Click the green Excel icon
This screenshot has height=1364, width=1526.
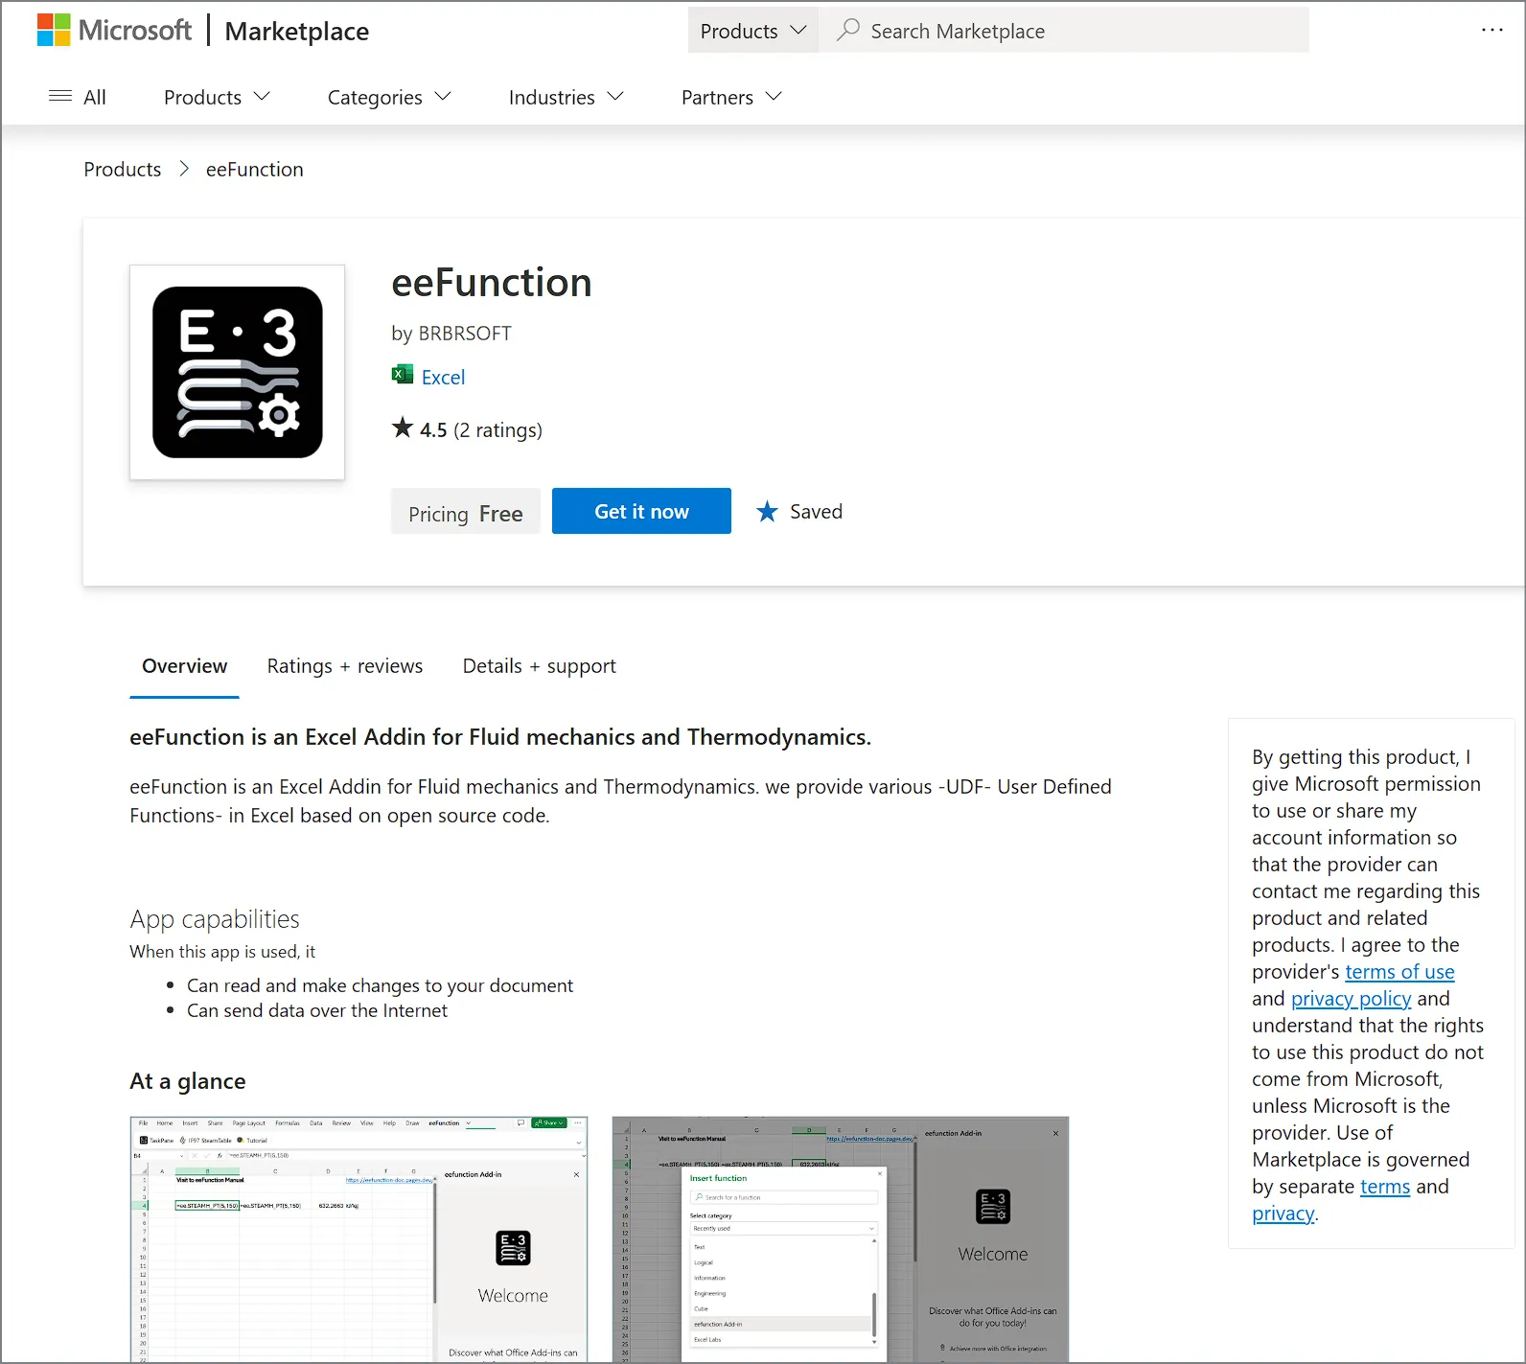(403, 376)
